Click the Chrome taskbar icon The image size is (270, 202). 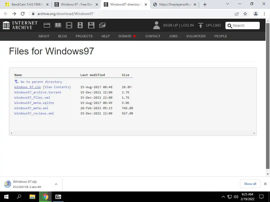[x=45, y=197]
